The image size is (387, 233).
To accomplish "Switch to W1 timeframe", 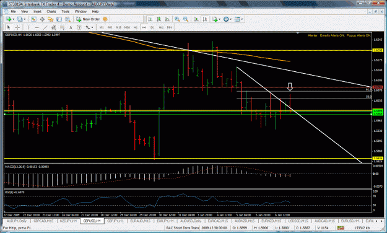I will click(161, 27).
